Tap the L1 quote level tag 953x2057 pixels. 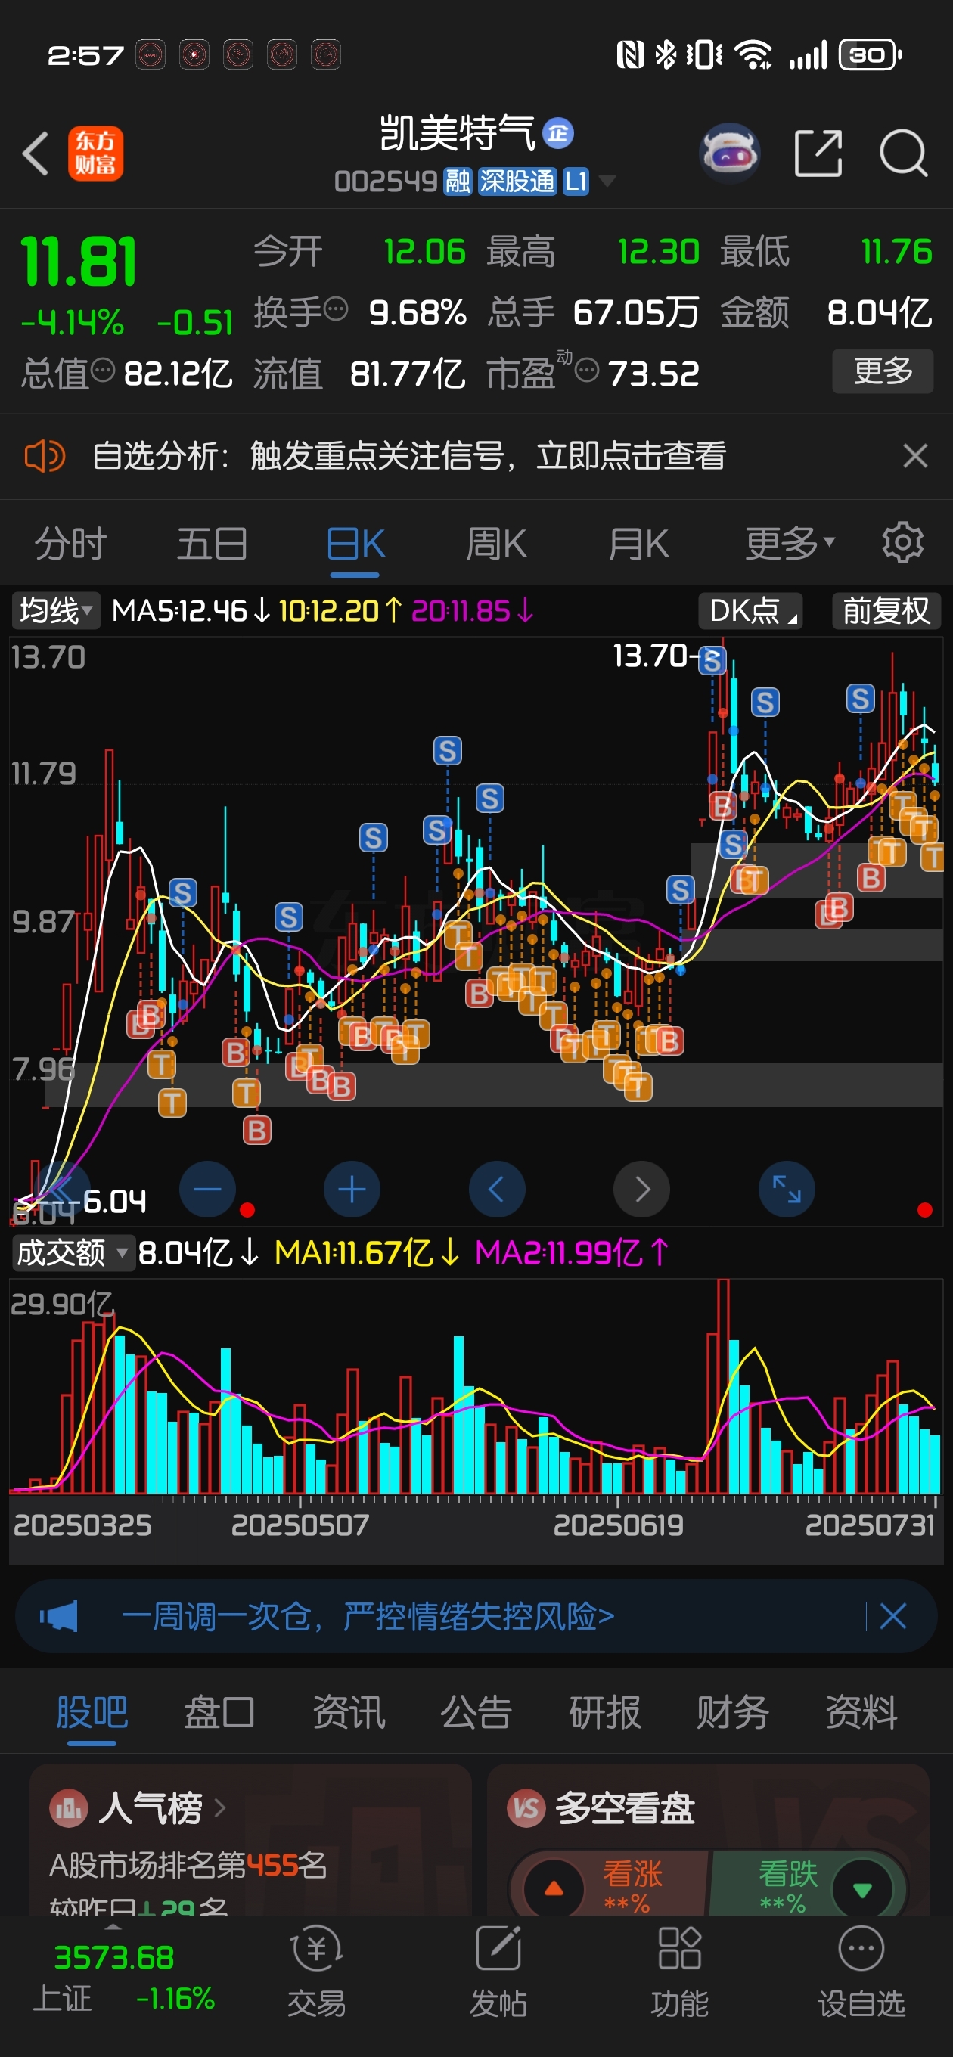tap(576, 181)
